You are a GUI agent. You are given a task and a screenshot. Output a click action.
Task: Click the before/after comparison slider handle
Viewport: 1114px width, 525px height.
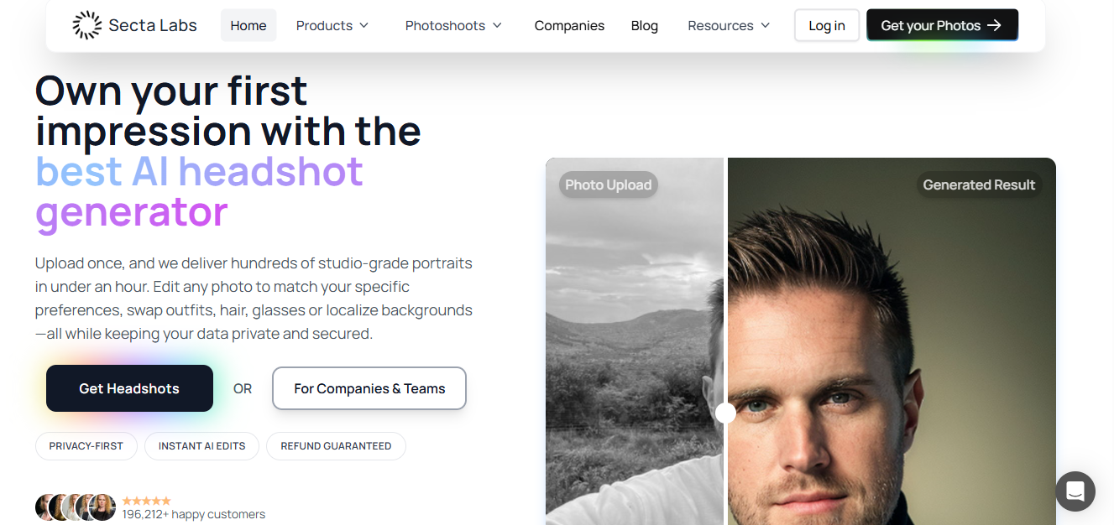(726, 413)
